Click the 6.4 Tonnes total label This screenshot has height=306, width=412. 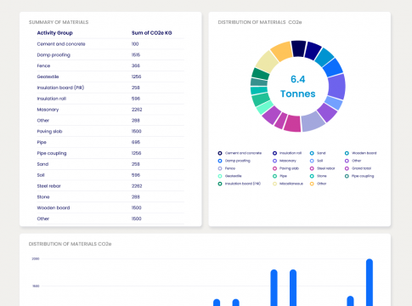[x=298, y=87]
